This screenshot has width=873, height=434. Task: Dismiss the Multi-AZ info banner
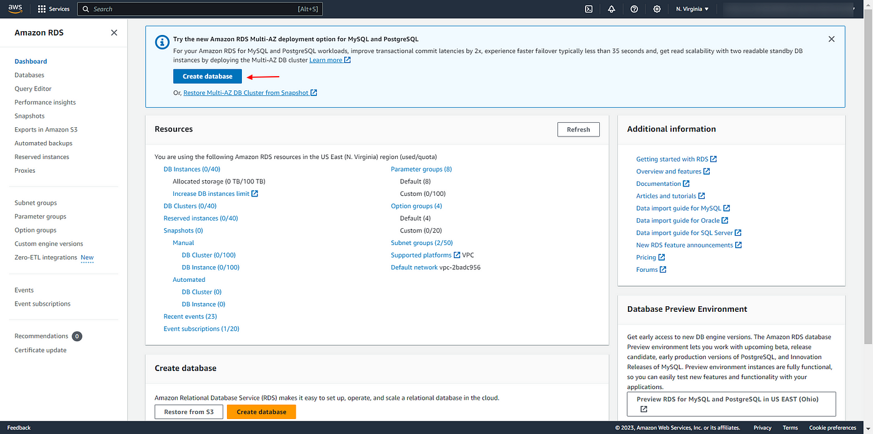pos(831,39)
